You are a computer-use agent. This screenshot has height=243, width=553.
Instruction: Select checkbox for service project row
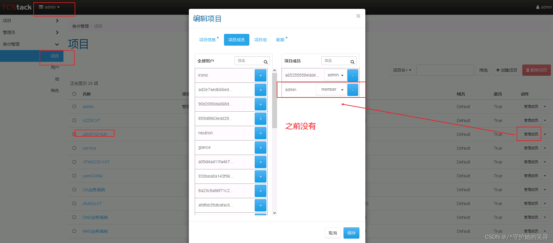tap(74, 148)
